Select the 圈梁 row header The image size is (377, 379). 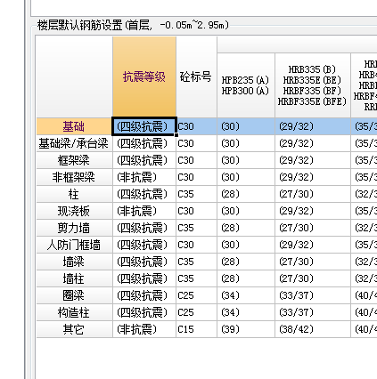[x=74, y=295]
